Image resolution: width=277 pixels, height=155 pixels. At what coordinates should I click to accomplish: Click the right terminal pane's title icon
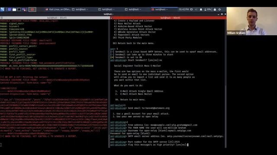click(111, 18)
